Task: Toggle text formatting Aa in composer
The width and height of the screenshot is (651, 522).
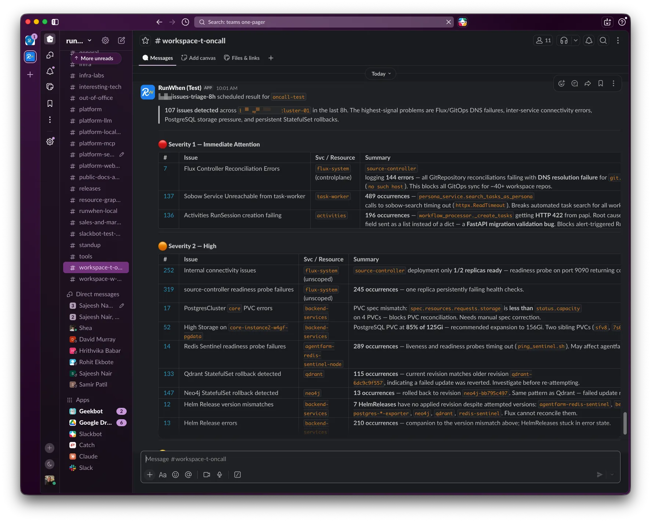Action: (163, 475)
